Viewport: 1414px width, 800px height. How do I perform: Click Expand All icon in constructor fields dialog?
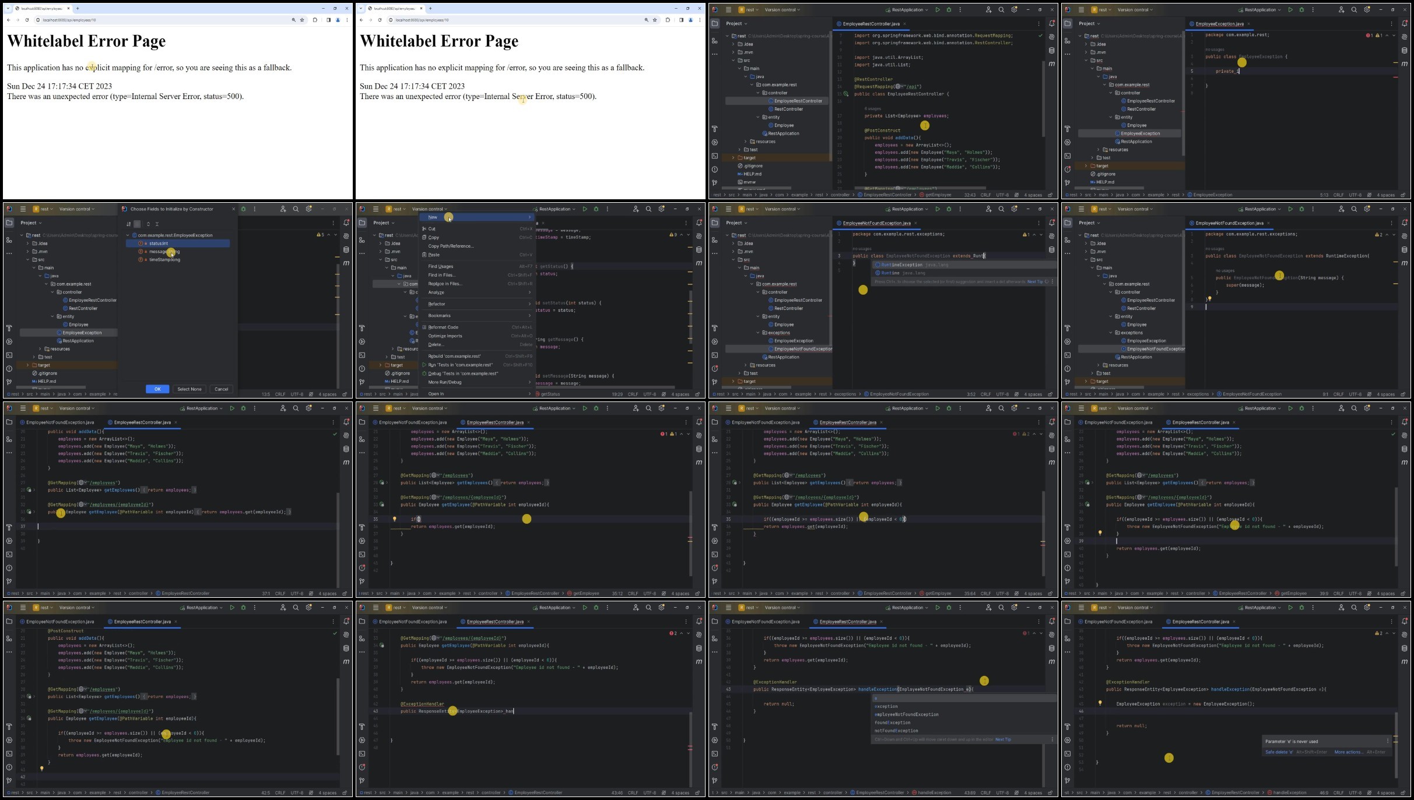[x=148, y=224]
